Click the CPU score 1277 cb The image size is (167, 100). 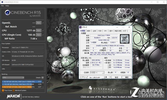[x=31, y=30]
